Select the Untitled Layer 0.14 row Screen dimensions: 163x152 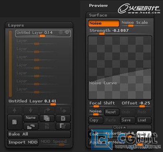(x=43, y=33)
